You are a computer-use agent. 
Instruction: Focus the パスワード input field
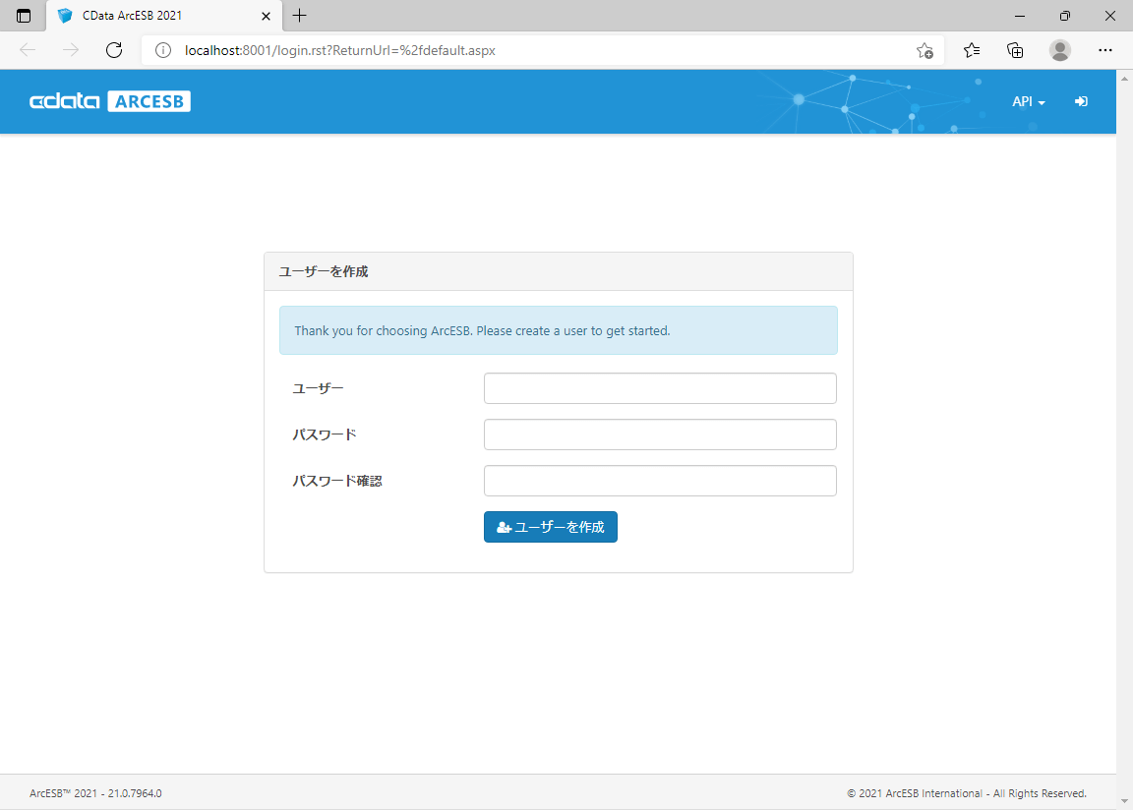[660, 434]
